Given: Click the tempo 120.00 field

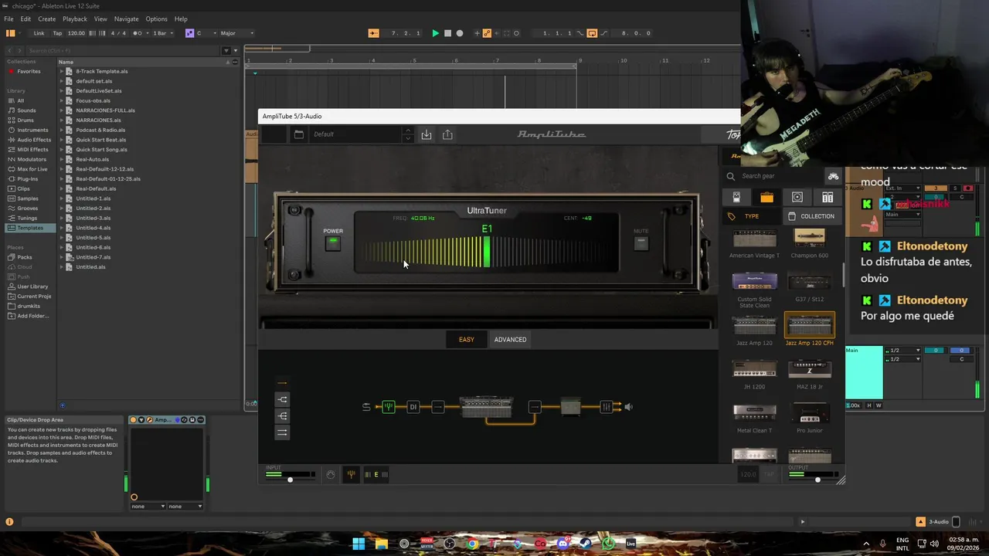Looking at the screenshot, I should click(x=76, y=33).
